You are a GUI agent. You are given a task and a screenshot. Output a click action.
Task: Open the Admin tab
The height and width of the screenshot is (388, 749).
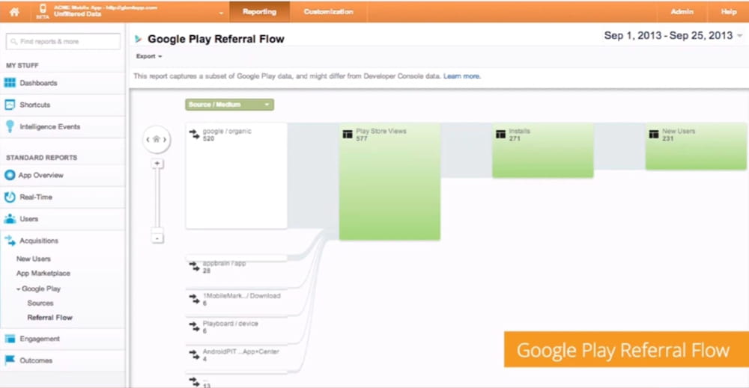pyautogui.click(x=682, y=11)
